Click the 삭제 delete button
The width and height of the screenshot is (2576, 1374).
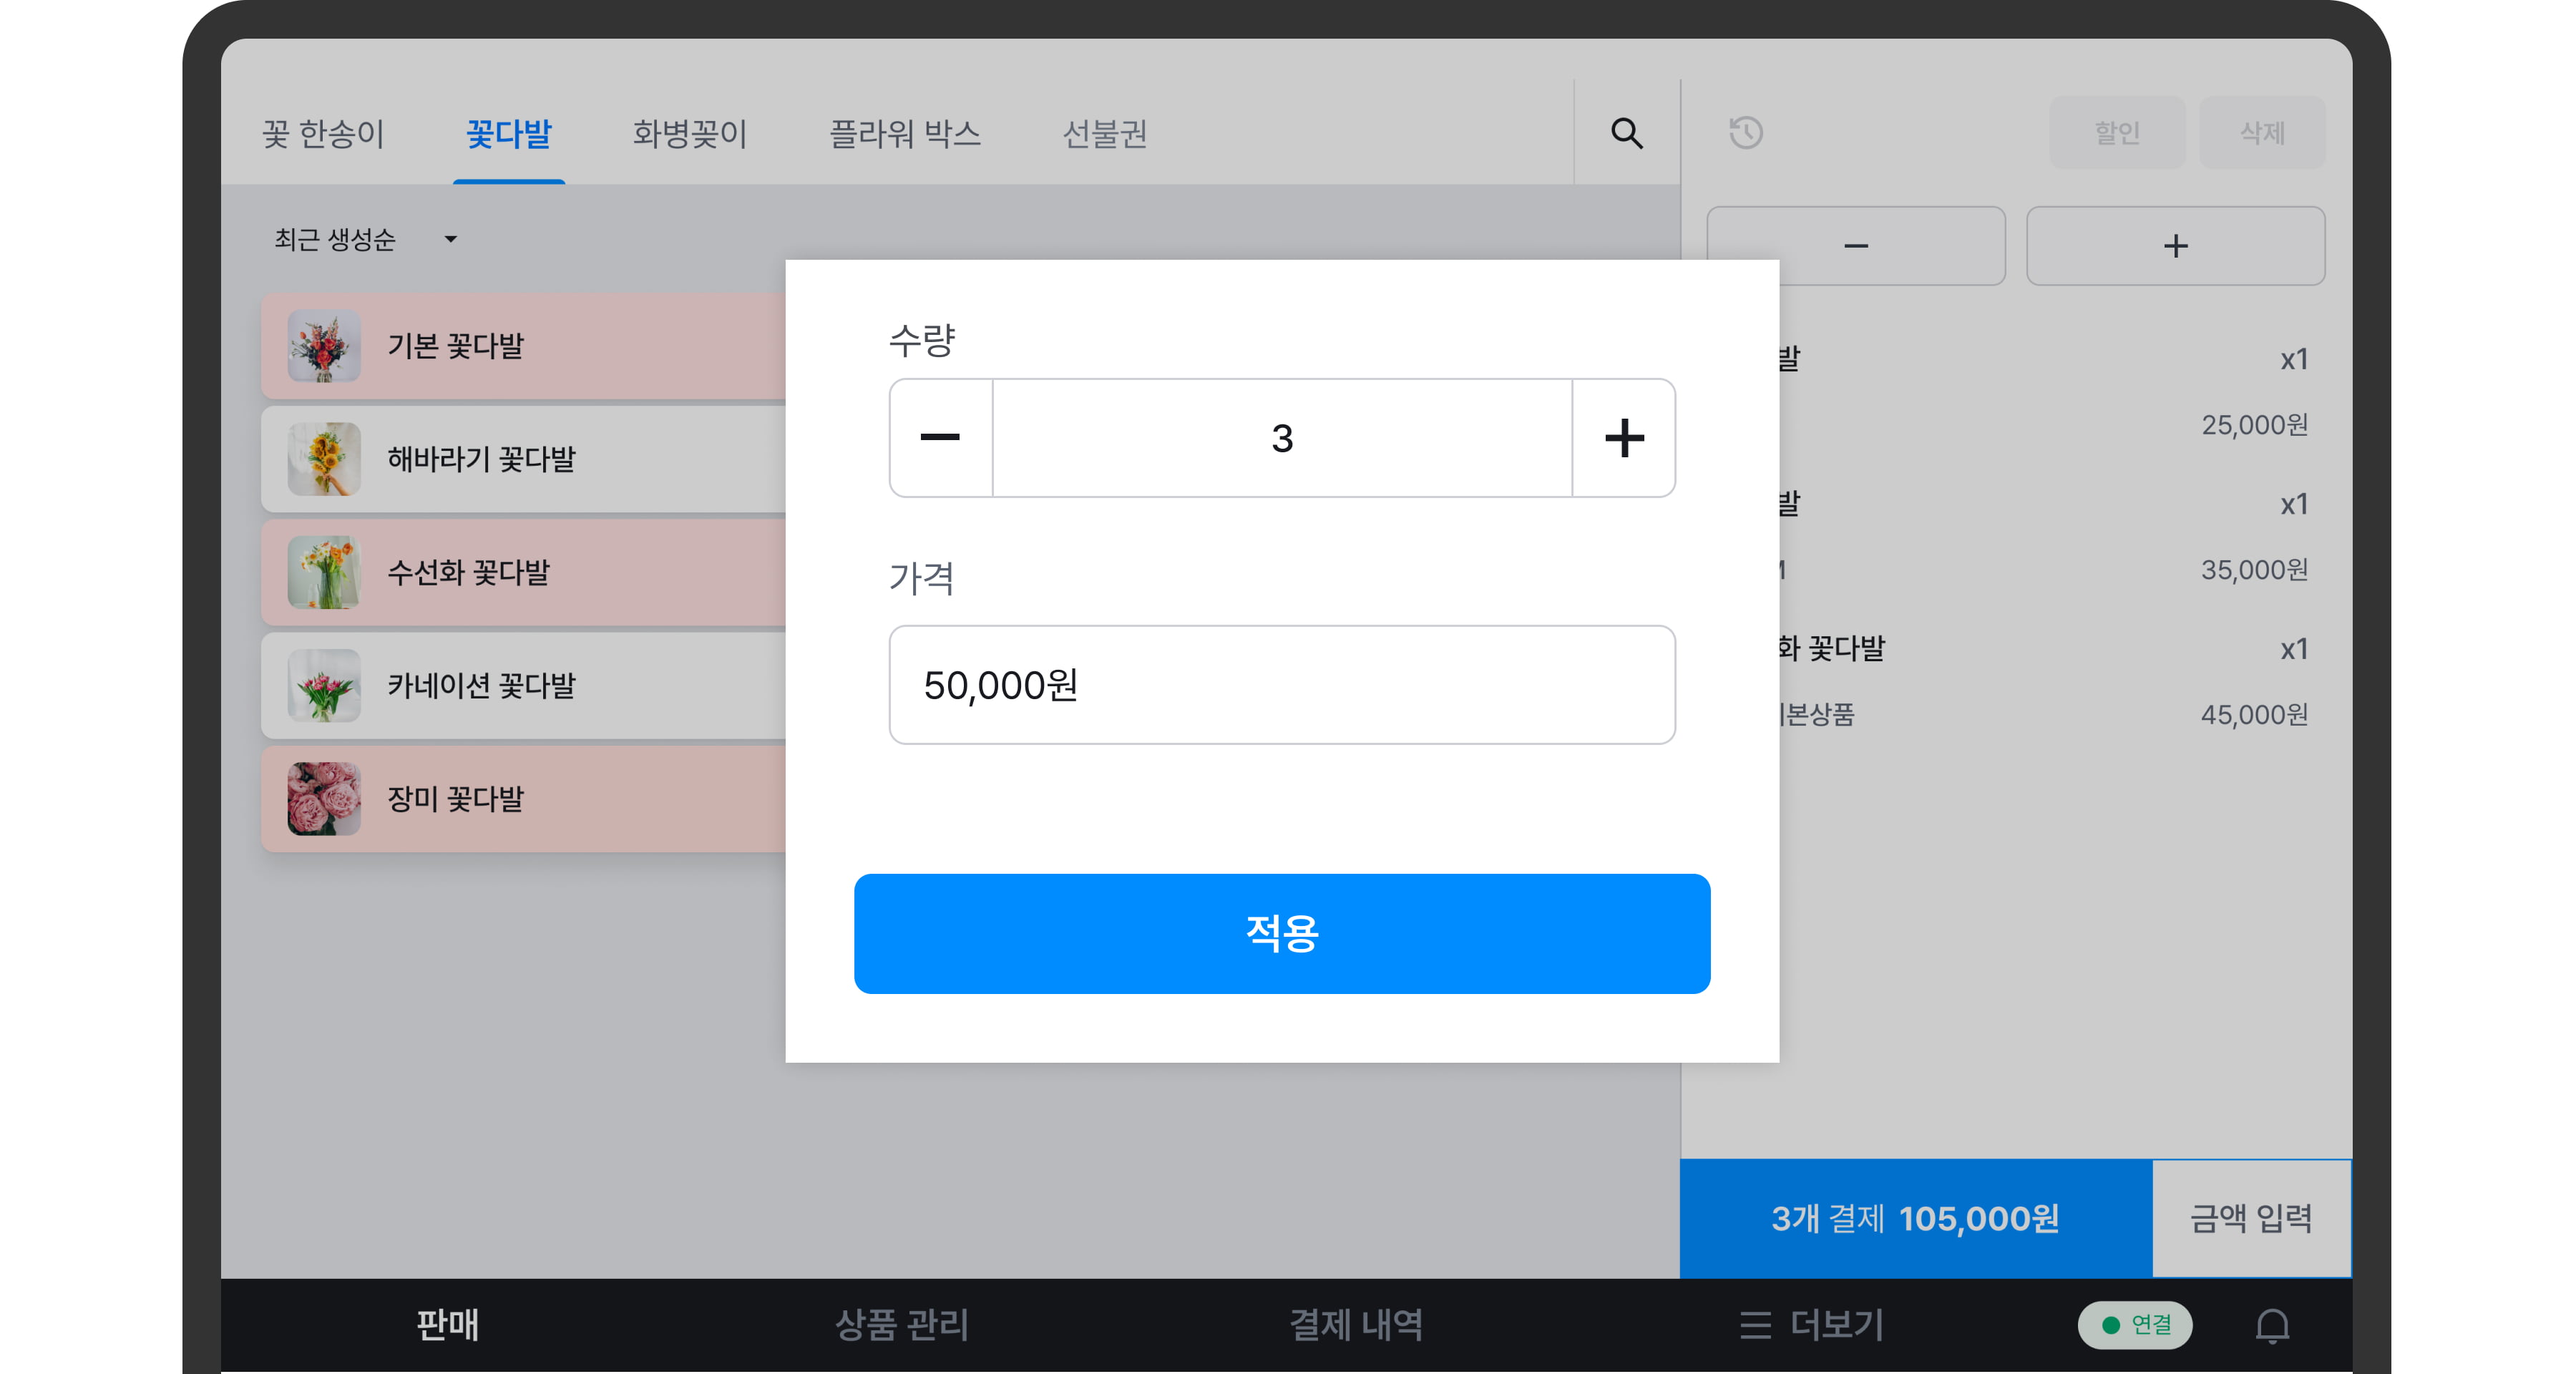click(x=2262, y=133)
